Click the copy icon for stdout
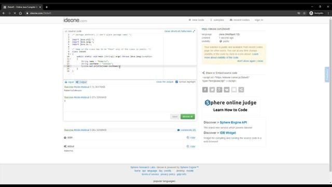Viewport: 332px width, 187px height. [188, 146]
